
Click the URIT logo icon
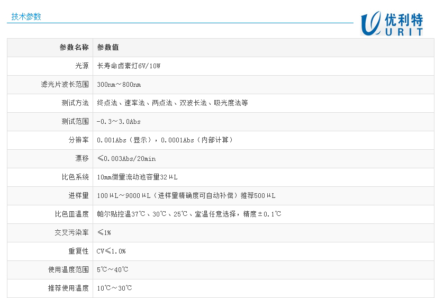click(x=392, y=24)
